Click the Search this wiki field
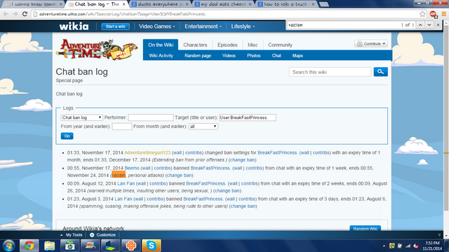 (330, 72)
